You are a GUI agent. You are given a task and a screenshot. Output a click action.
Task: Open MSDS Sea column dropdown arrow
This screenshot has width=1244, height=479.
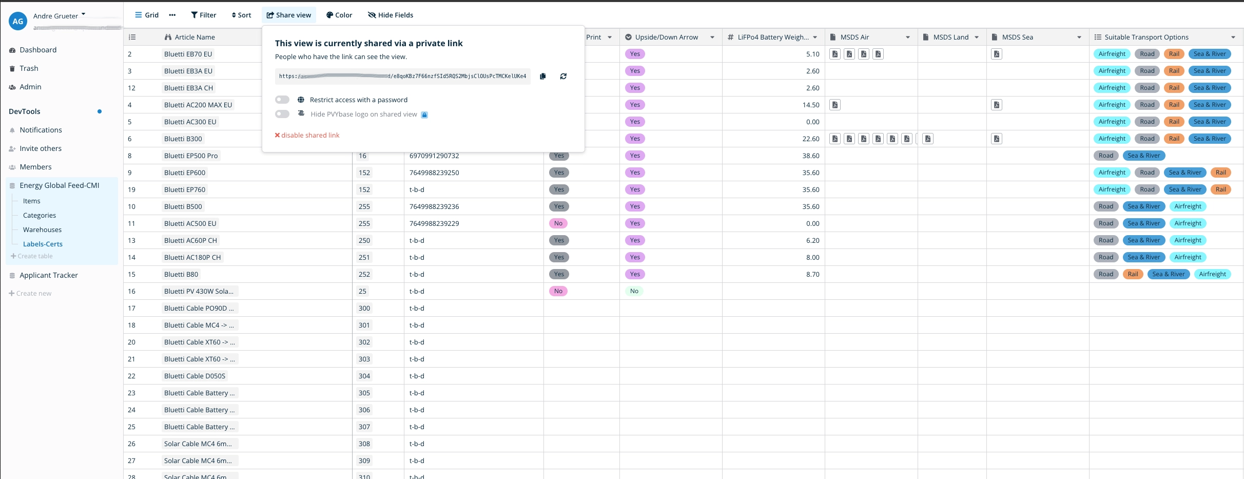click(1079, 37)
